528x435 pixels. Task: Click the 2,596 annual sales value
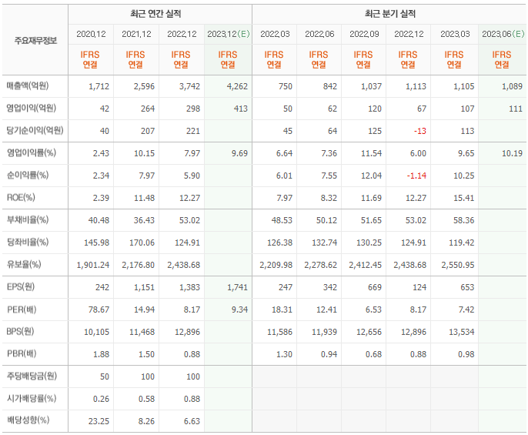144,86
